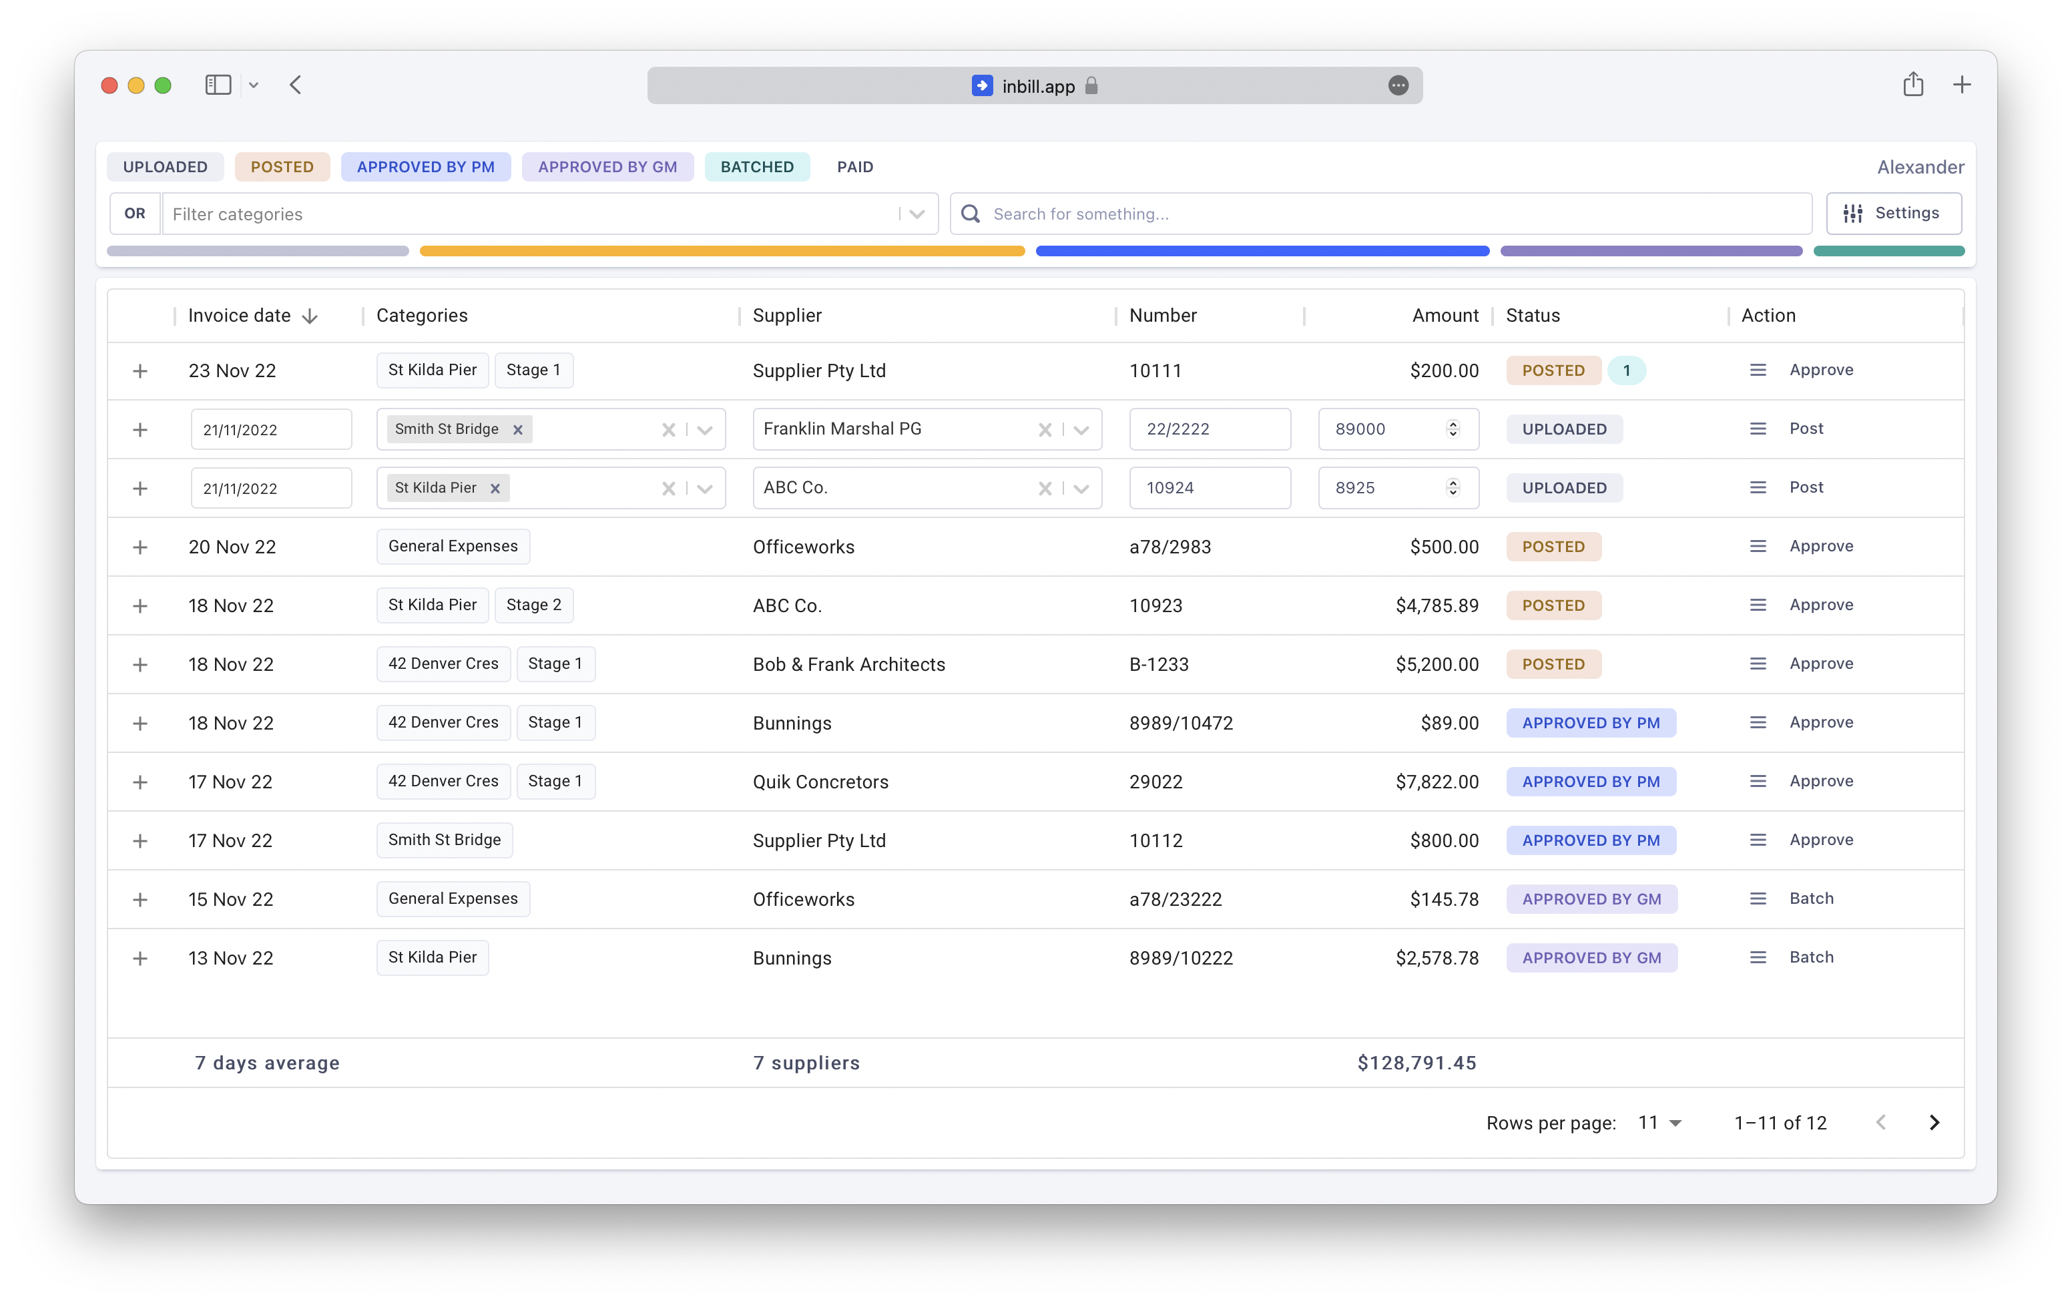Click the Safari share icon
This screenshot has width=2072, height=1303.
coord(1913,84)
